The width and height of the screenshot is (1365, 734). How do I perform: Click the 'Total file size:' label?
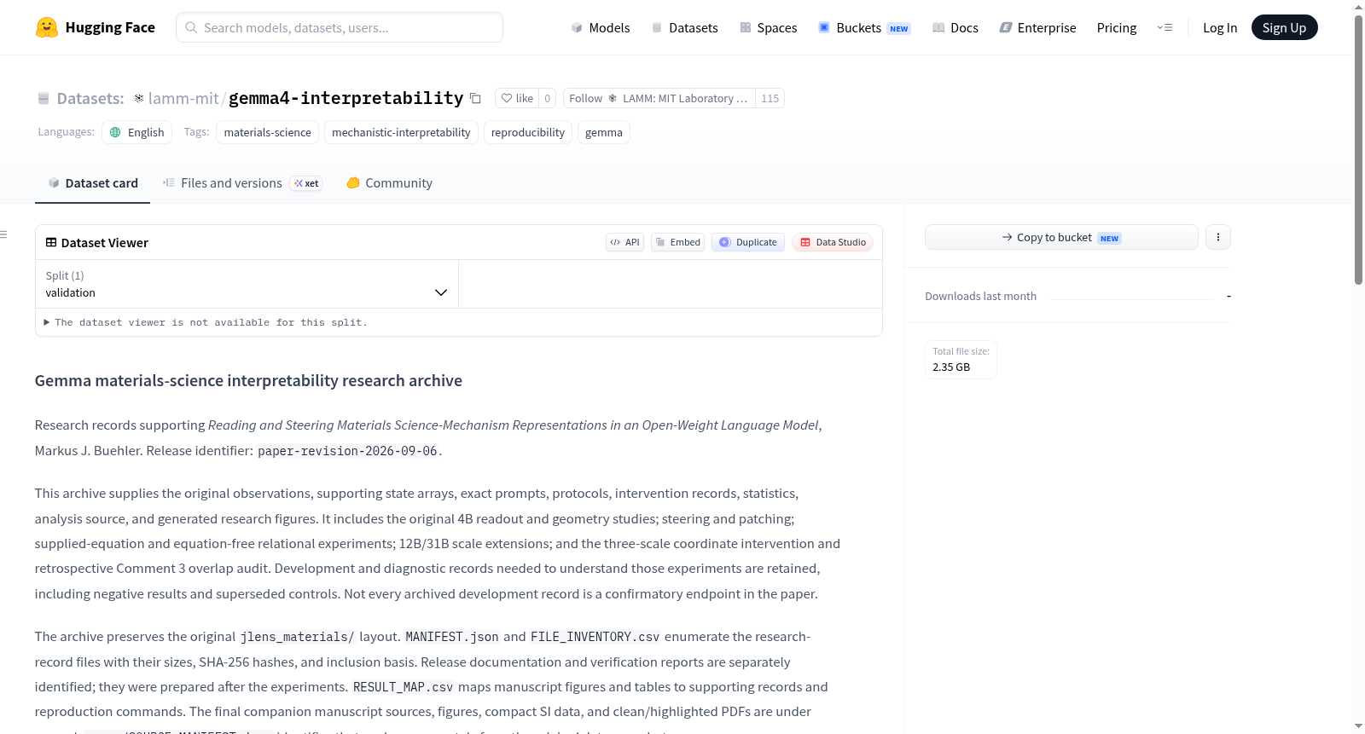click(961, 351)
